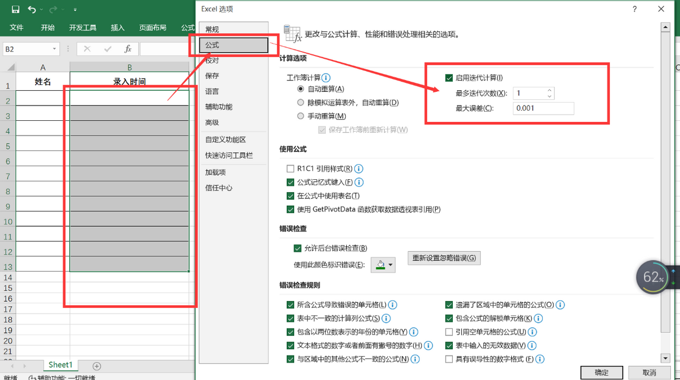Open the error indicator color dropdown
The image size is (680, 380).
pos(382,264)
